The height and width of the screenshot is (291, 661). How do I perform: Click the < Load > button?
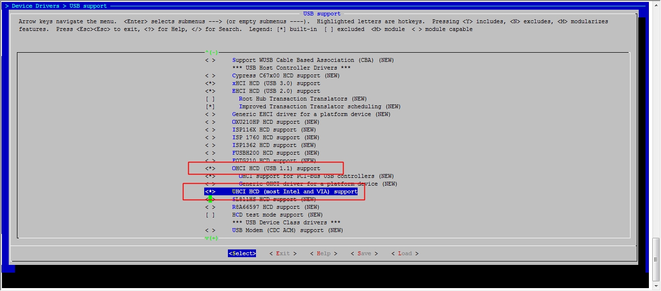coord(405,253)
